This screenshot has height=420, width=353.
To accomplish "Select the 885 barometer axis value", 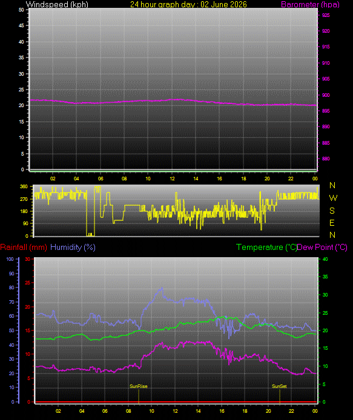I will click(x=326, y=143).
